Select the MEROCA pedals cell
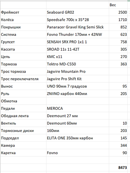 [x=78, y=108]
